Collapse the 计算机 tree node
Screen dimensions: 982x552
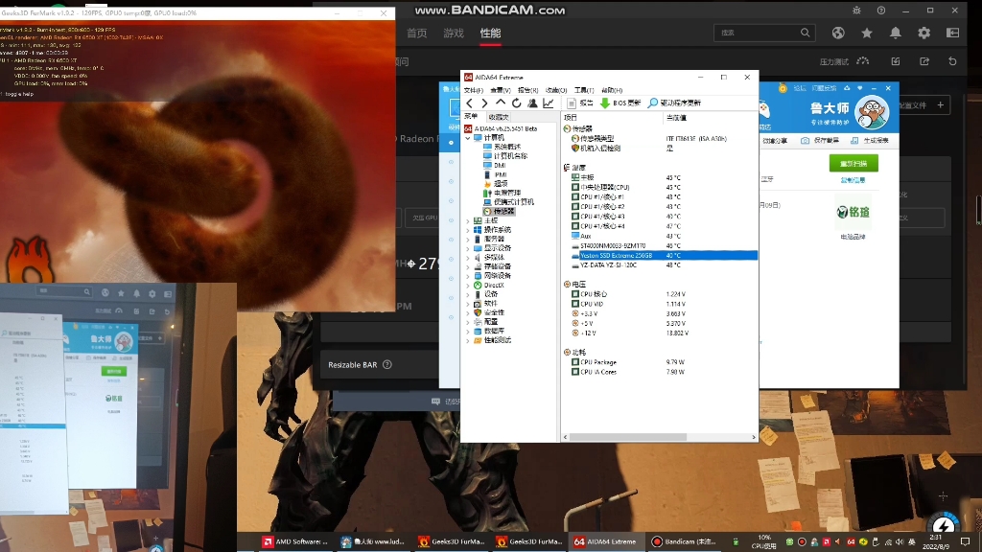pos(468,138)
